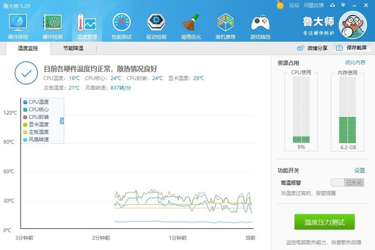375x250 pixels.
Task: Click 显卡温度 value 26℃
Action: coord(199,78)
